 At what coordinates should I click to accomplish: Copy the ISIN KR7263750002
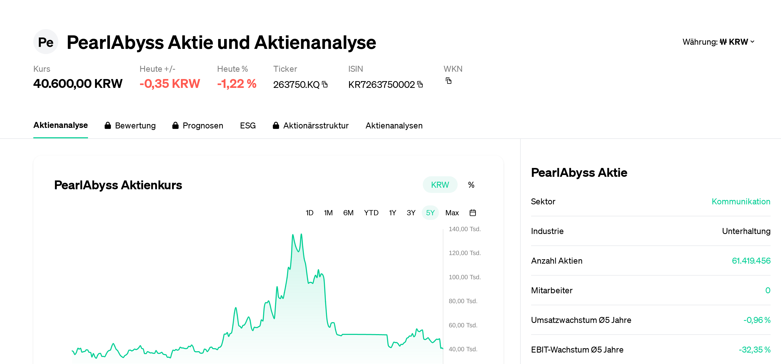click(420, 85)
